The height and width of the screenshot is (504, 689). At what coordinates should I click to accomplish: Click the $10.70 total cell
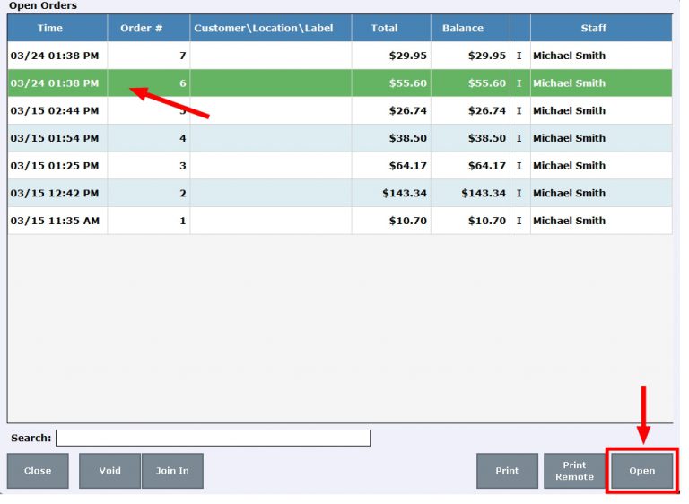click(391, 221)
